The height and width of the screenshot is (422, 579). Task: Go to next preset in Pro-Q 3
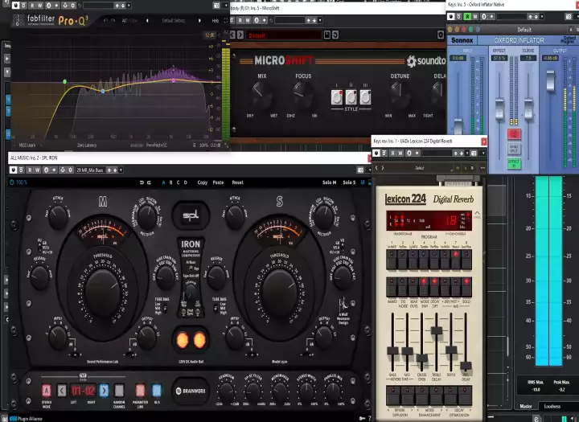[x=199, y=21]
